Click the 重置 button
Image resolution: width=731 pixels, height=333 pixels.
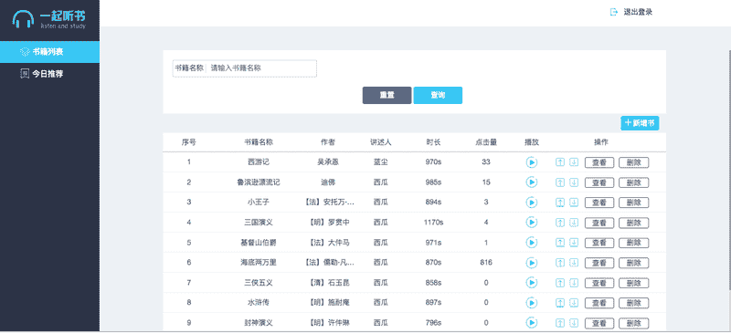pyautogui.click(x=387, y=95)
